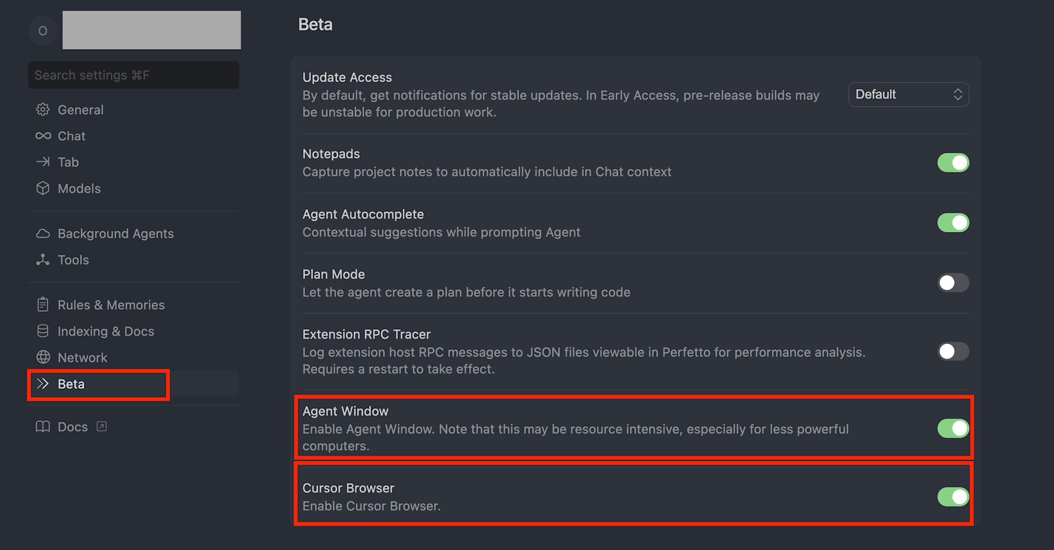Click the Indexing & Docs database icon
The image size is (1054, 550).
pos(43,331)
